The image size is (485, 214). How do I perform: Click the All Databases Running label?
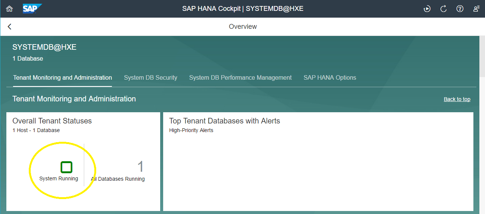(x=118, y=179)
